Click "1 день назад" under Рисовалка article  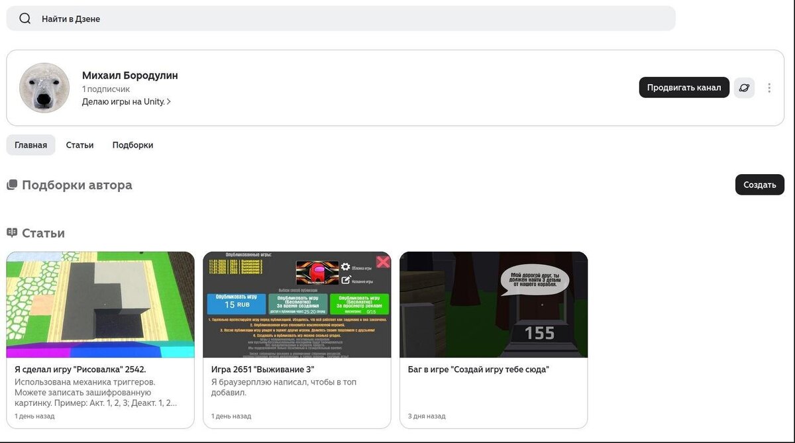click(34, 417)
